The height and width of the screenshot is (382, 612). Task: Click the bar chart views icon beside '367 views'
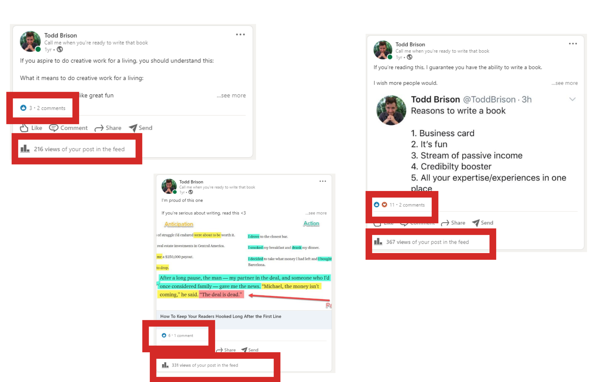(378, 242)
